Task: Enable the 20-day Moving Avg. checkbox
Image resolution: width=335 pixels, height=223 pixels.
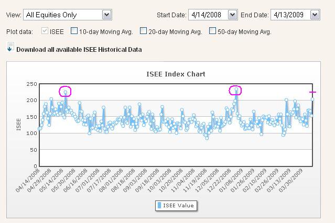Action: (143, 31)
